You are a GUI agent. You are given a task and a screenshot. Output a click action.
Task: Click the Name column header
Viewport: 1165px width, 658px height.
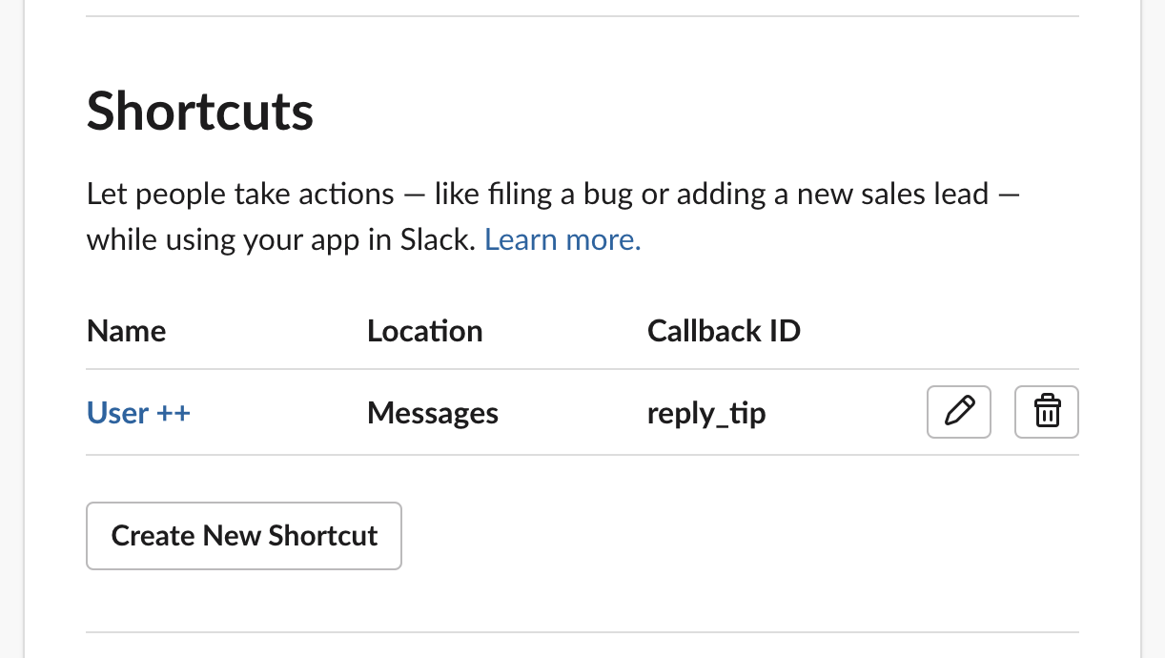pos(126,331)
